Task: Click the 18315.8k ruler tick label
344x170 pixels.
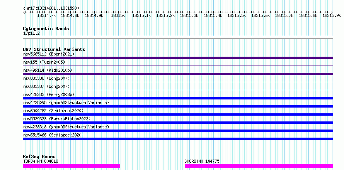Action: pos(308,15)
